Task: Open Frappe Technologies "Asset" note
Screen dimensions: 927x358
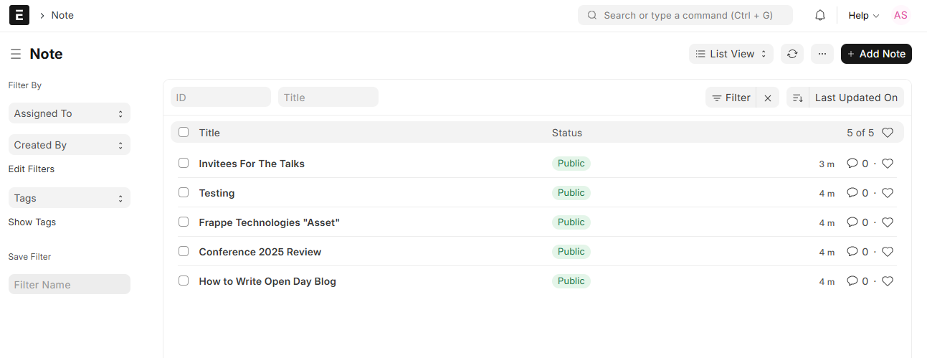Action: coord(269,222)
